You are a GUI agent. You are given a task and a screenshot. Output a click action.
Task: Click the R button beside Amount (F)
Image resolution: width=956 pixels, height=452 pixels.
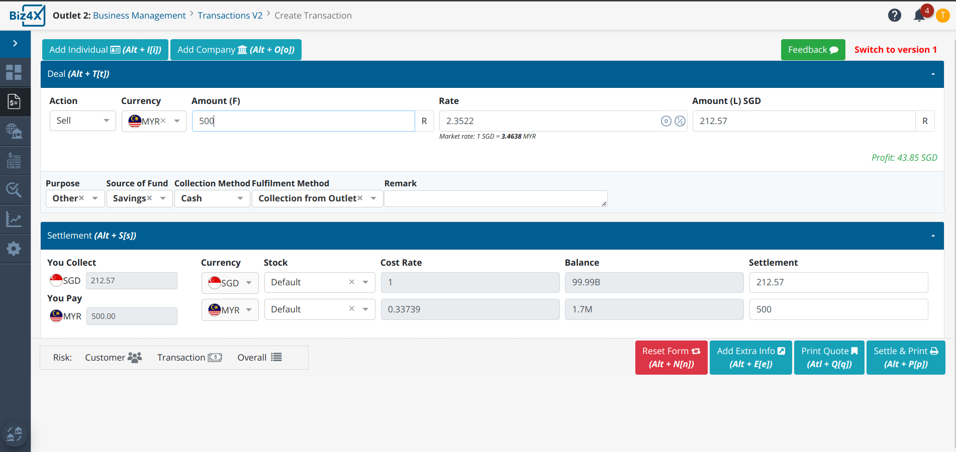click(x=424, y=121)
